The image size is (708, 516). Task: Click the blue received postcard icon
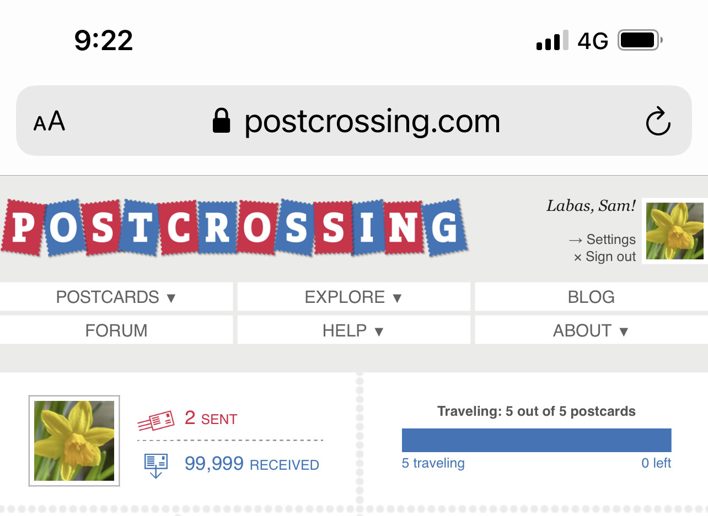point(155,465)
